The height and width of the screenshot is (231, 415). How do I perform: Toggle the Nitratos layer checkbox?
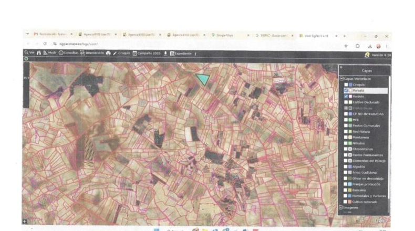click(346, 143)
